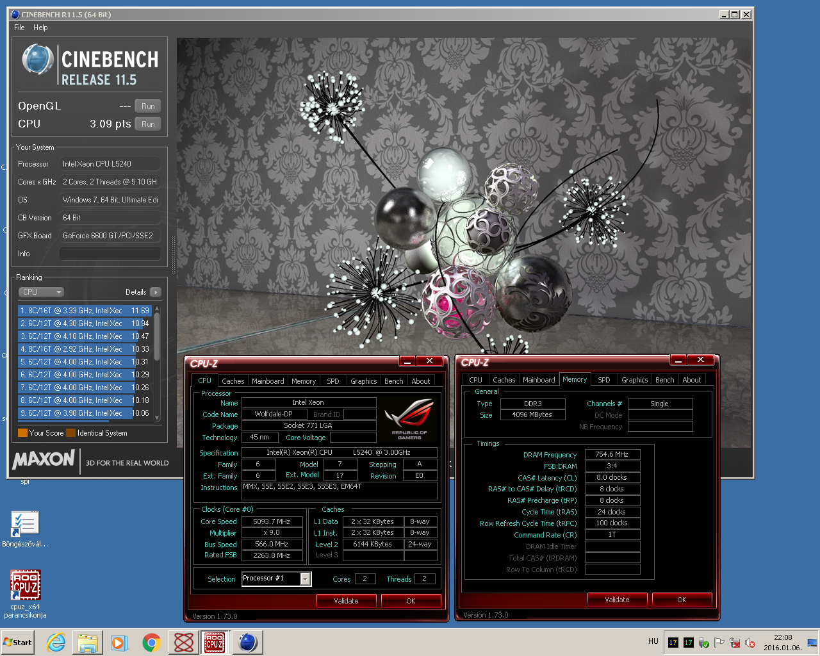820x656 pixels.
Task: Click second temperature 17 tray icon
Action: [689, 643]
